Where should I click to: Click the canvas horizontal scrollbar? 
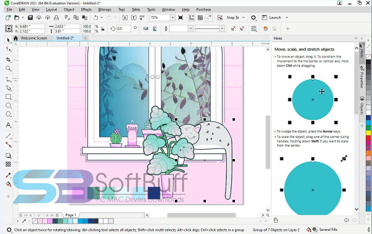pos(201,215)
